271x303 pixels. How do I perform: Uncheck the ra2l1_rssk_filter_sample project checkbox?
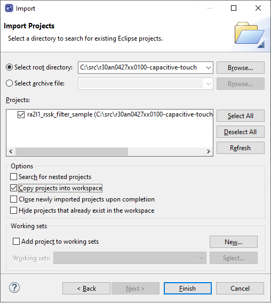(21, 114)
